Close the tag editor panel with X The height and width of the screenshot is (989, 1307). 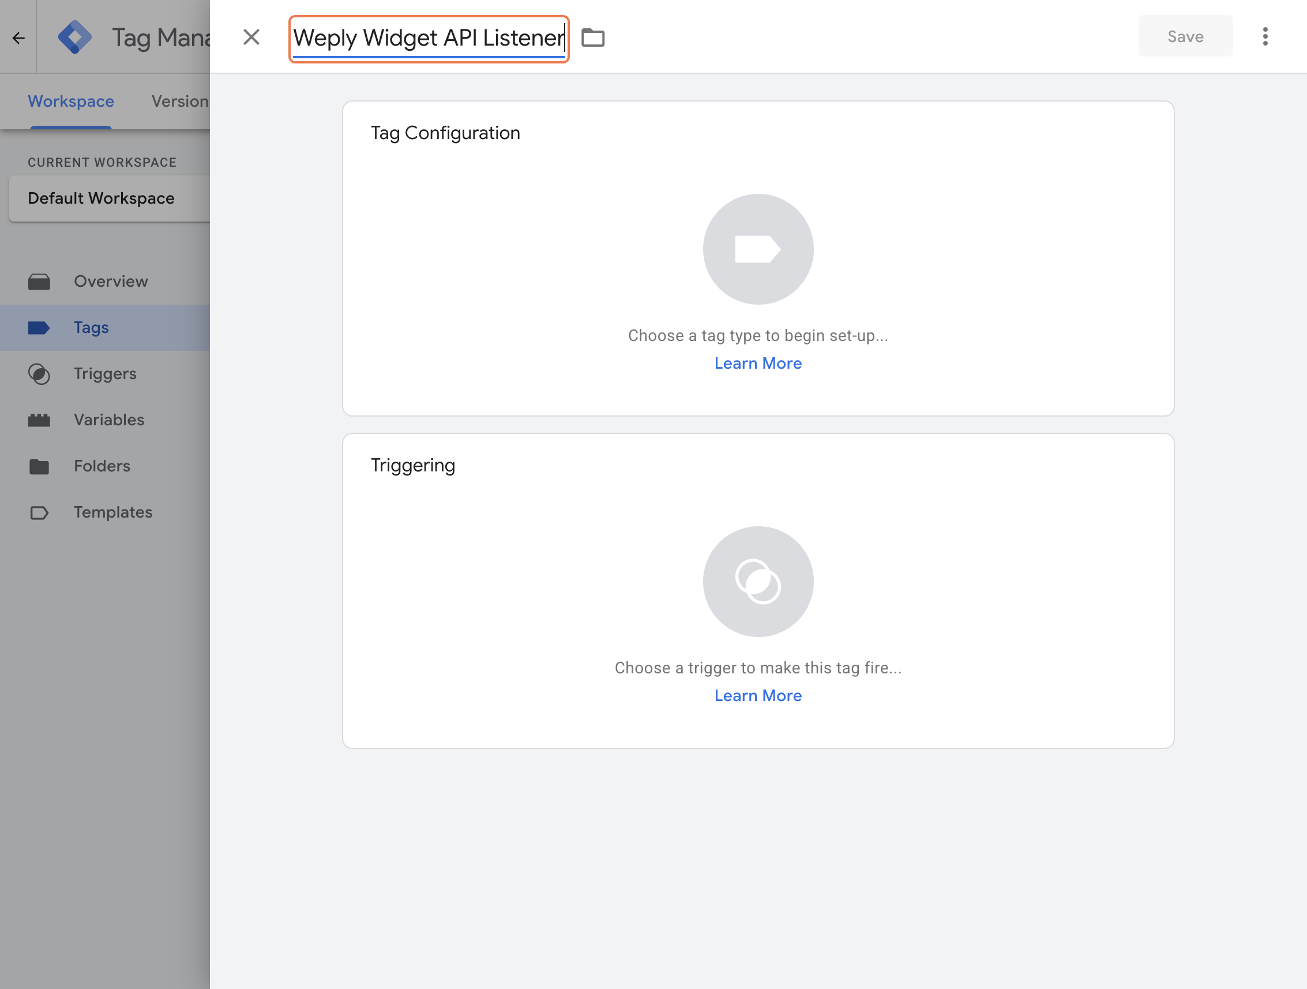(x=251, y=38)
